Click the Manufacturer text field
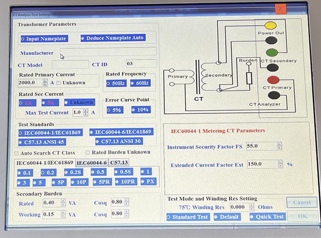The image size is (321, 238). pos(108,51)
